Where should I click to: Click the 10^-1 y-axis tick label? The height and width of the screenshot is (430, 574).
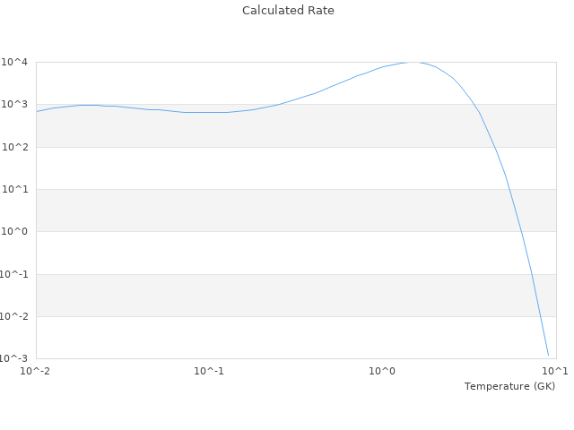tap(13, 274)
